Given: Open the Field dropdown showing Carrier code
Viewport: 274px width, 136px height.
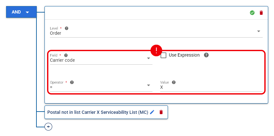Looking at the screenshot, I should click(101, 60).
